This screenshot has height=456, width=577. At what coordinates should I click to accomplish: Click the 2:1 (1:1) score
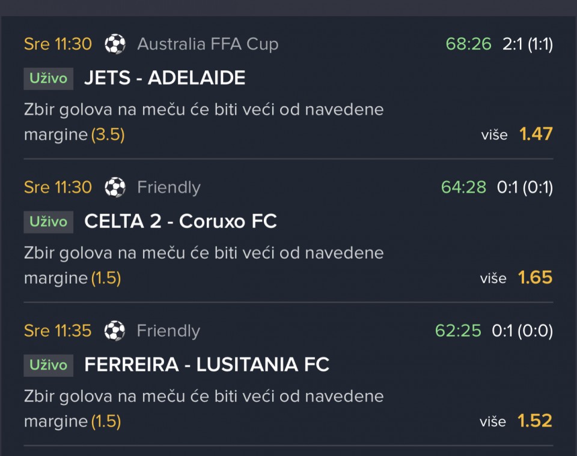pyautogui.click(x=528, y=44)
